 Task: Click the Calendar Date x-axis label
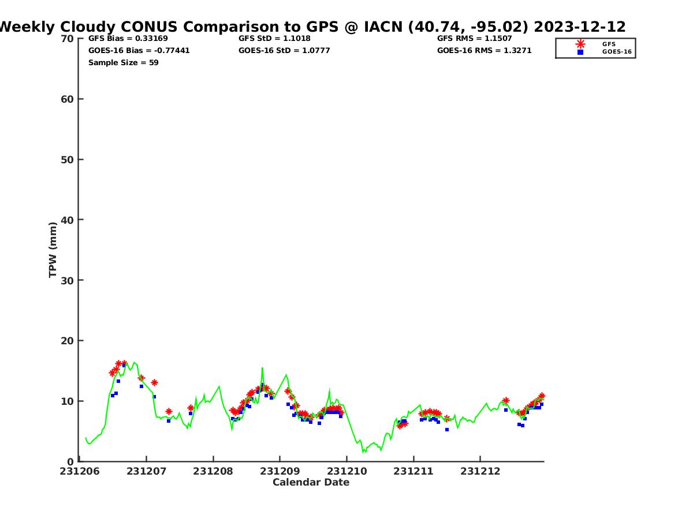tap(311, 482)
